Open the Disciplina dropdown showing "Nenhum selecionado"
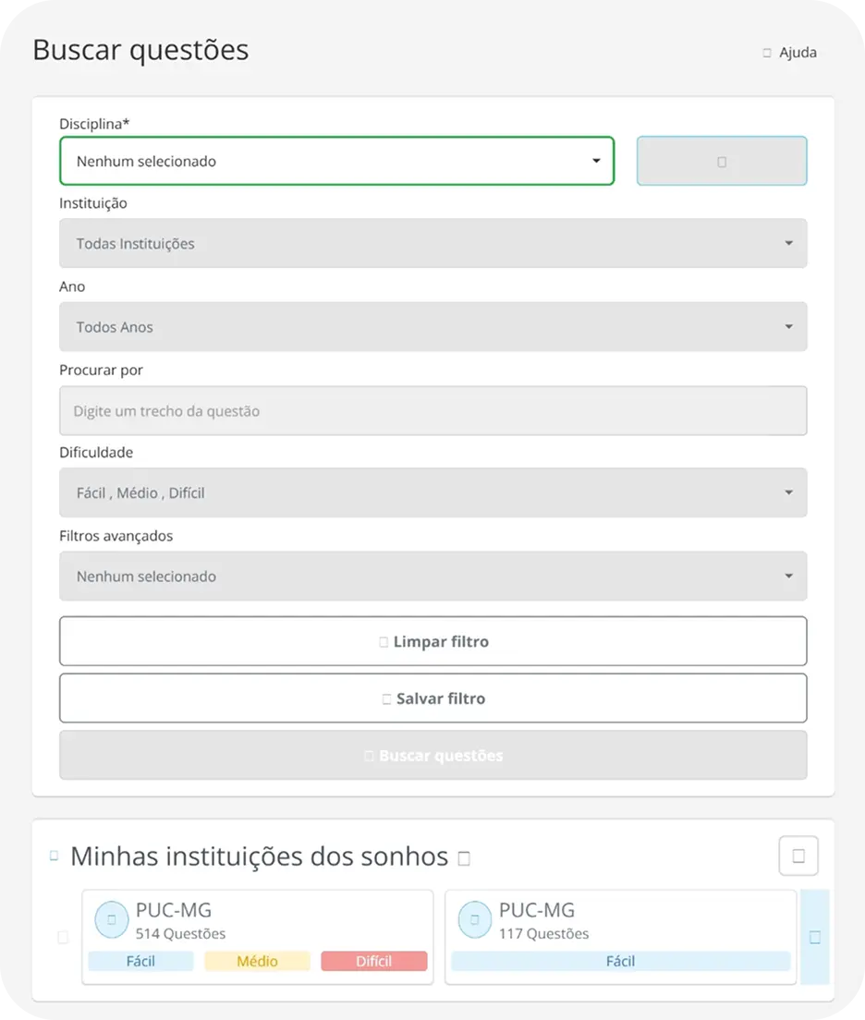Screen dimensions: 865x1020 coord(336,161)
